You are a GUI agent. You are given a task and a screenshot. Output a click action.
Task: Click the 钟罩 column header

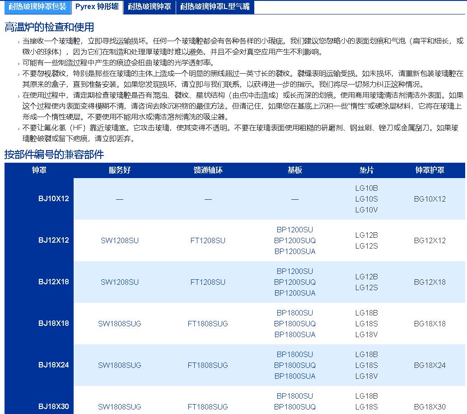[39, 170]
